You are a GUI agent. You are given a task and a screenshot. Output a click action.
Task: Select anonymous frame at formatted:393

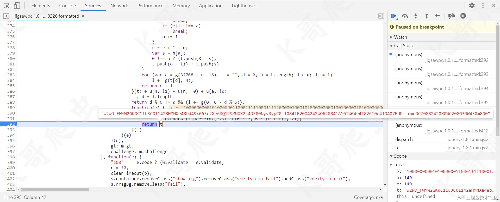coord(441,71)
